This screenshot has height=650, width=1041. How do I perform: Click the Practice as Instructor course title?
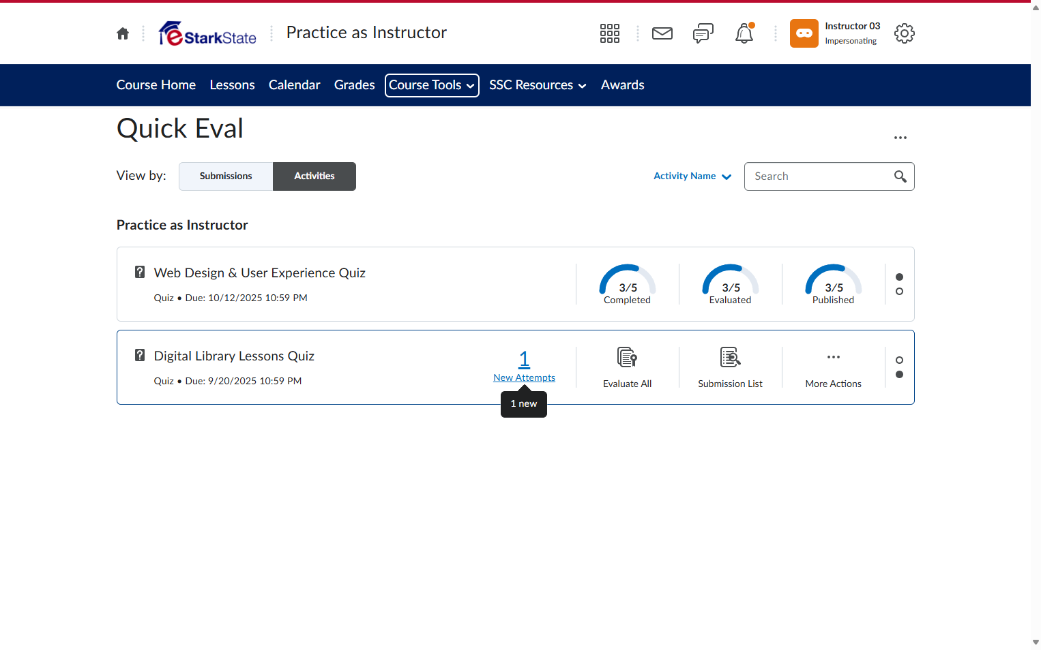[x=366, y=33]
